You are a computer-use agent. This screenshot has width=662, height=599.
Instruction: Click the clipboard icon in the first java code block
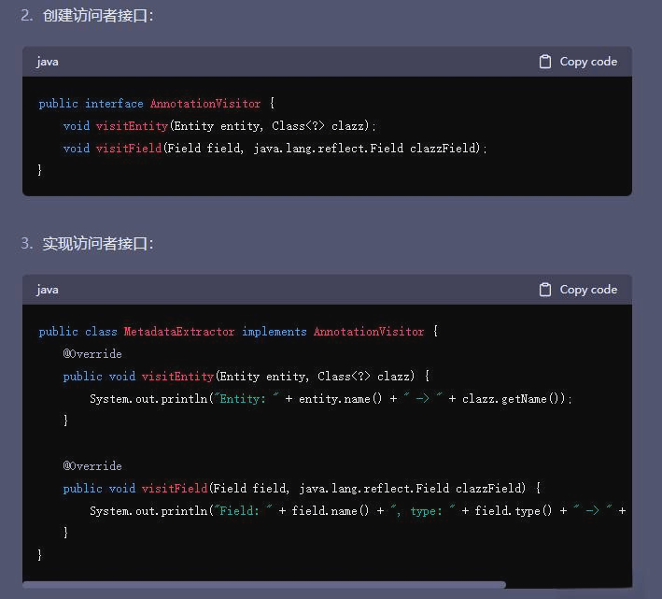[544, 62]
